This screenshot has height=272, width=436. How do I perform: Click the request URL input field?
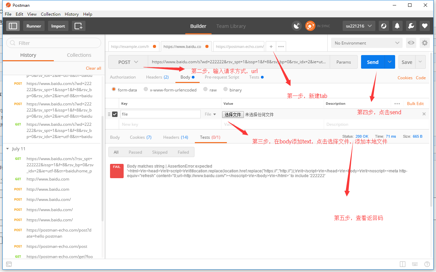(x=239, y=62)
